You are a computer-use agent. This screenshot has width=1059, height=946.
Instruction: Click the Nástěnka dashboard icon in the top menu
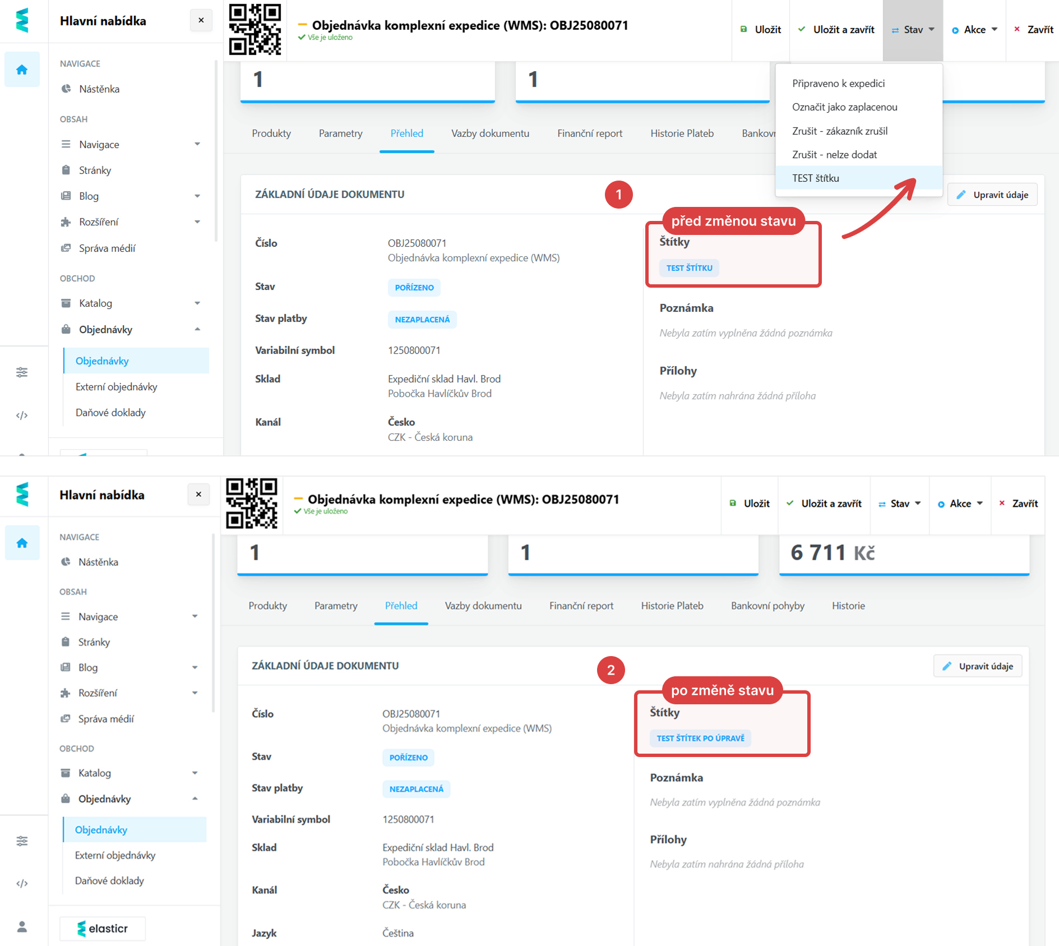tap(66, 89)
